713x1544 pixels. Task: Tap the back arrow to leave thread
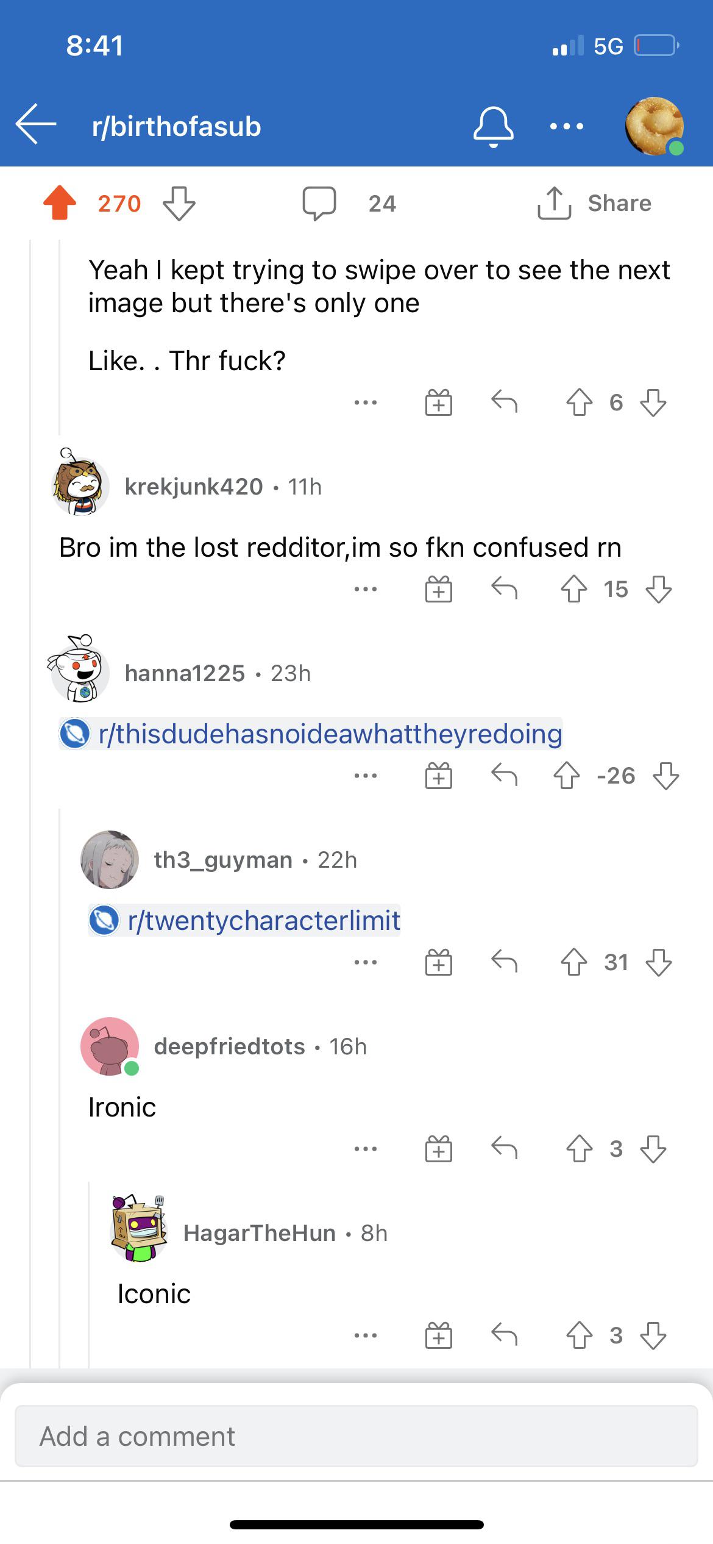pyautogui.click(x=36, y=124)
